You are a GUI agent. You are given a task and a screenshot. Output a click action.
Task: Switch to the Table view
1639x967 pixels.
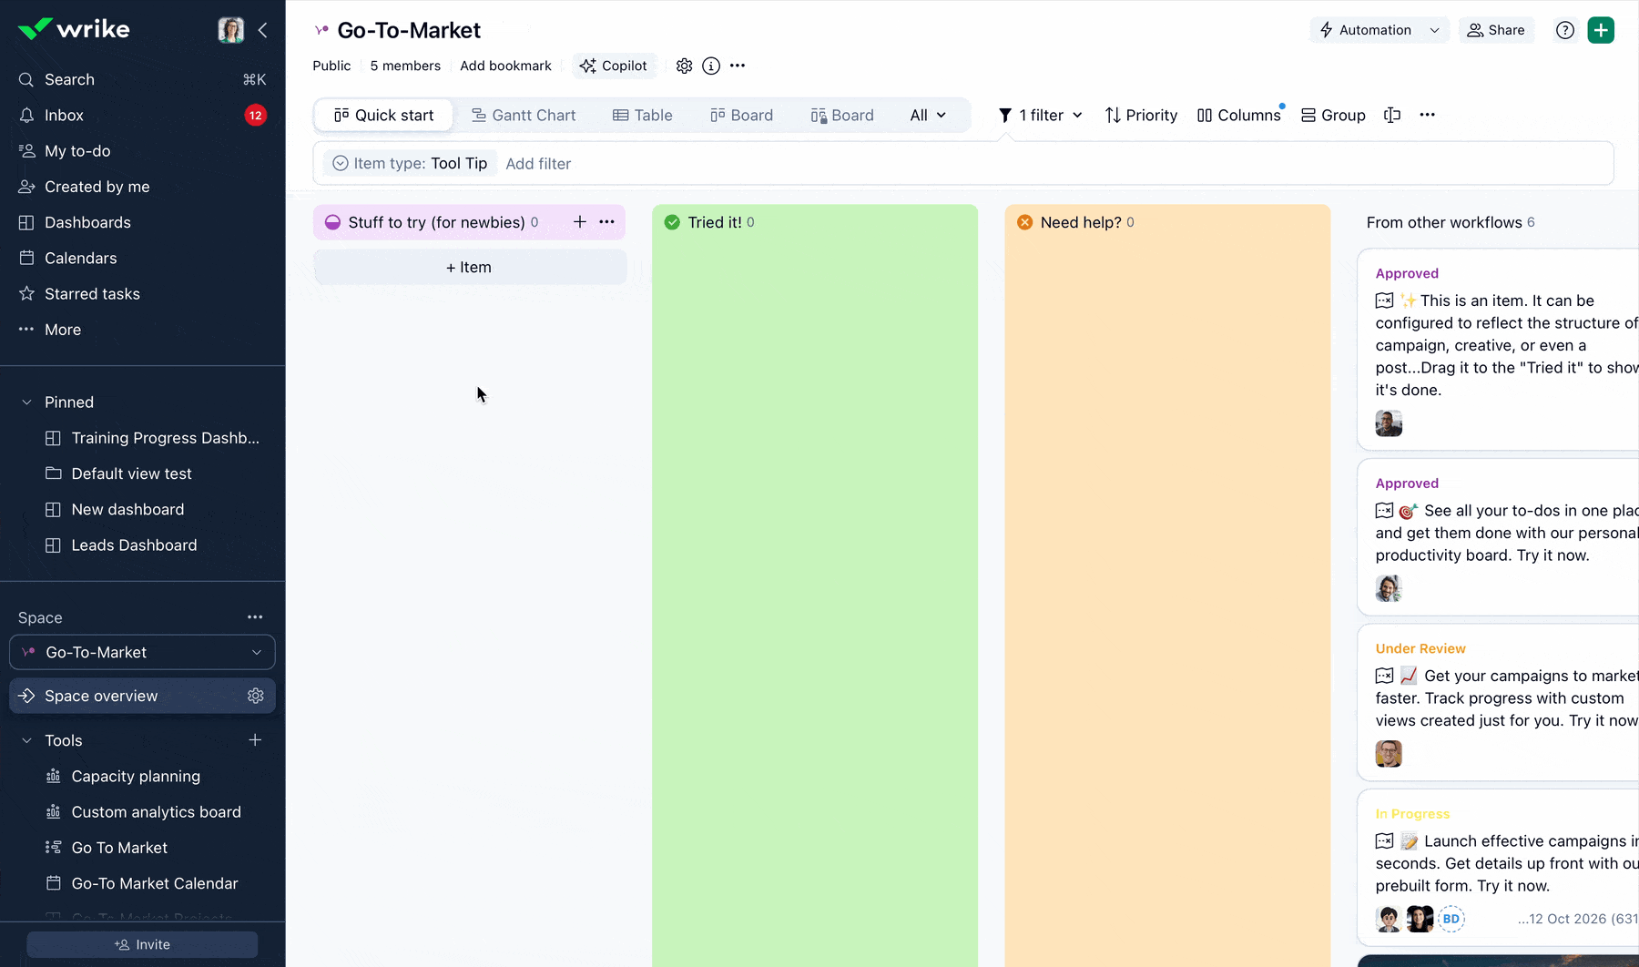[x=644, y=115]
